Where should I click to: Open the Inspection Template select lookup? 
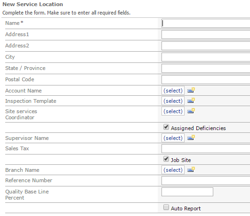pyautogui.click(x=173, y=101)
